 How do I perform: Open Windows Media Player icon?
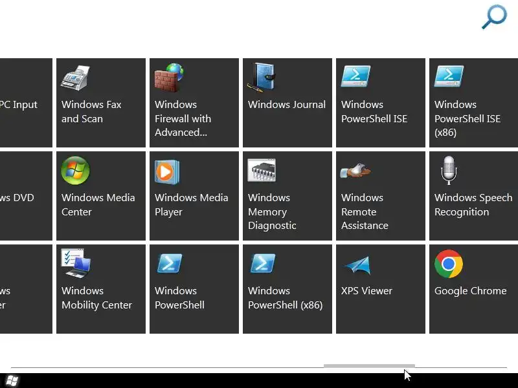167,172
